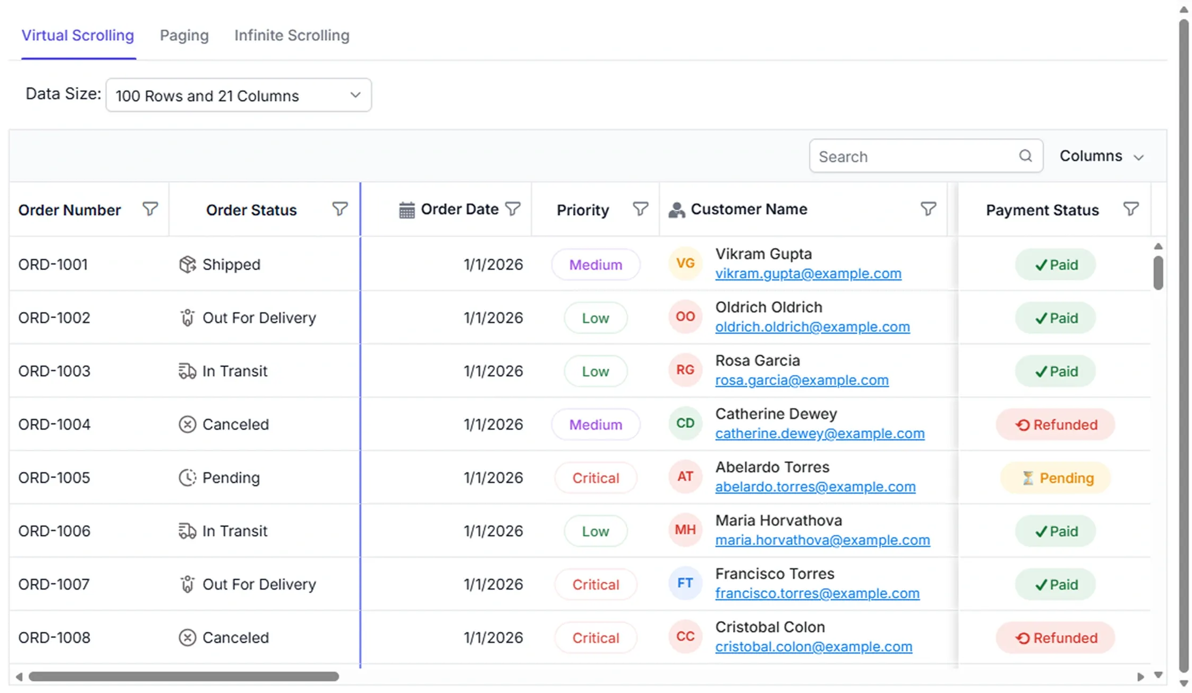Focus the Search input field
Viewport: 1192px width, 693px height.
(x=917, y=156)
